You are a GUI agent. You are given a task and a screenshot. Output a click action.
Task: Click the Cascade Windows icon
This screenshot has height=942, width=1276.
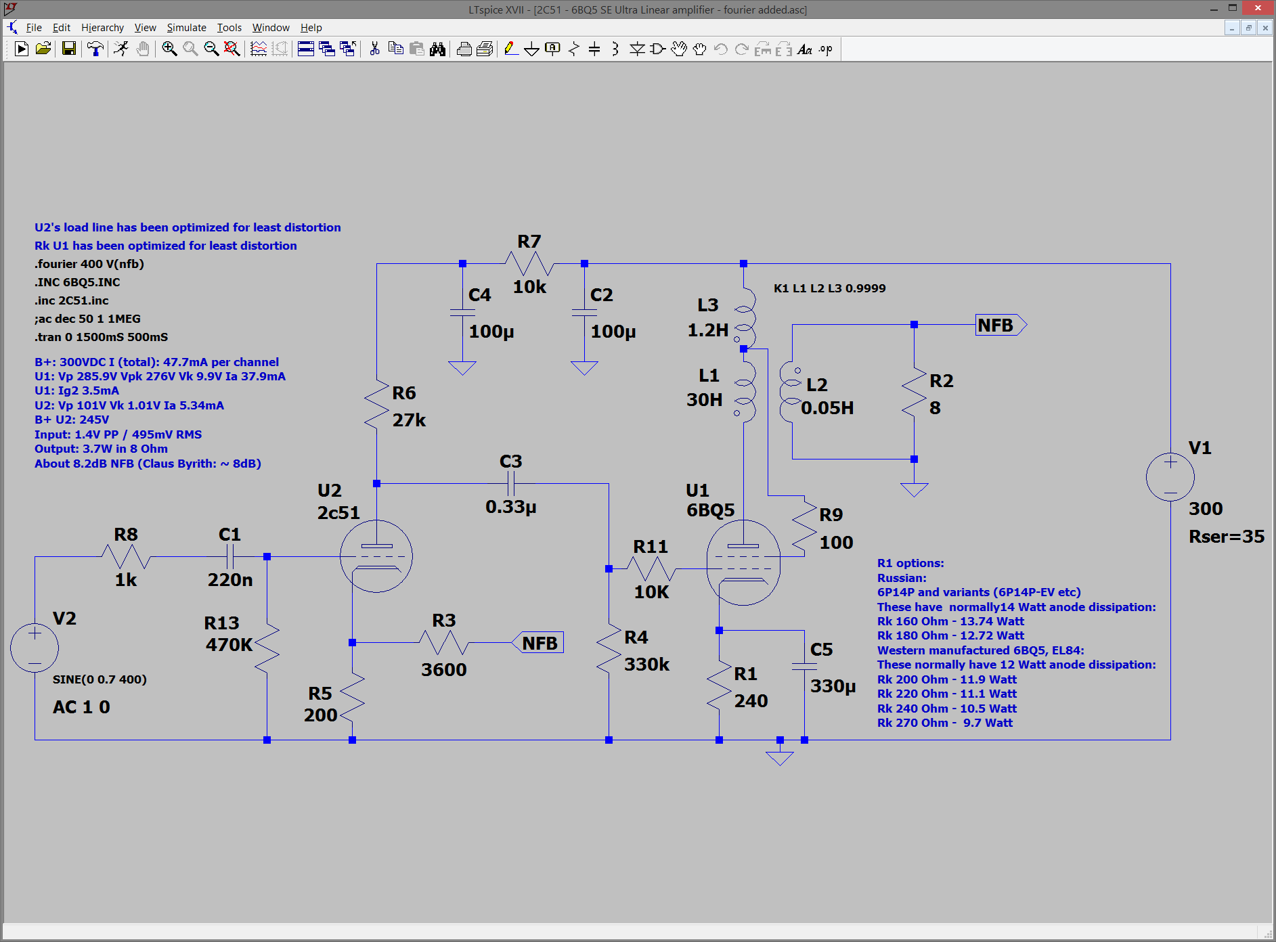[327, 49]
